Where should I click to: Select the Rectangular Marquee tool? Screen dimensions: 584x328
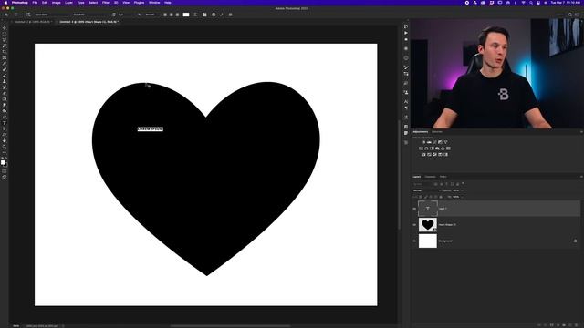tap(5, 34)
